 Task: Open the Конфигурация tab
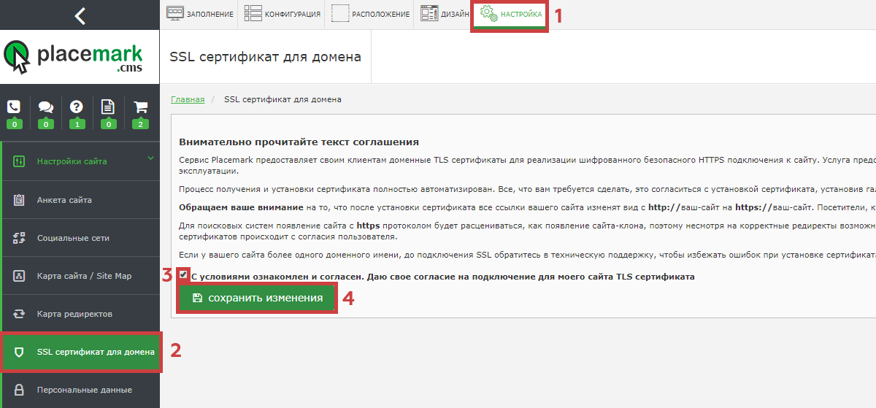coord(282,15)
